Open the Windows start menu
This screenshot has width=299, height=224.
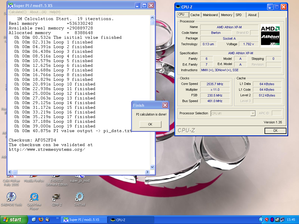click(x=14, y=220)
